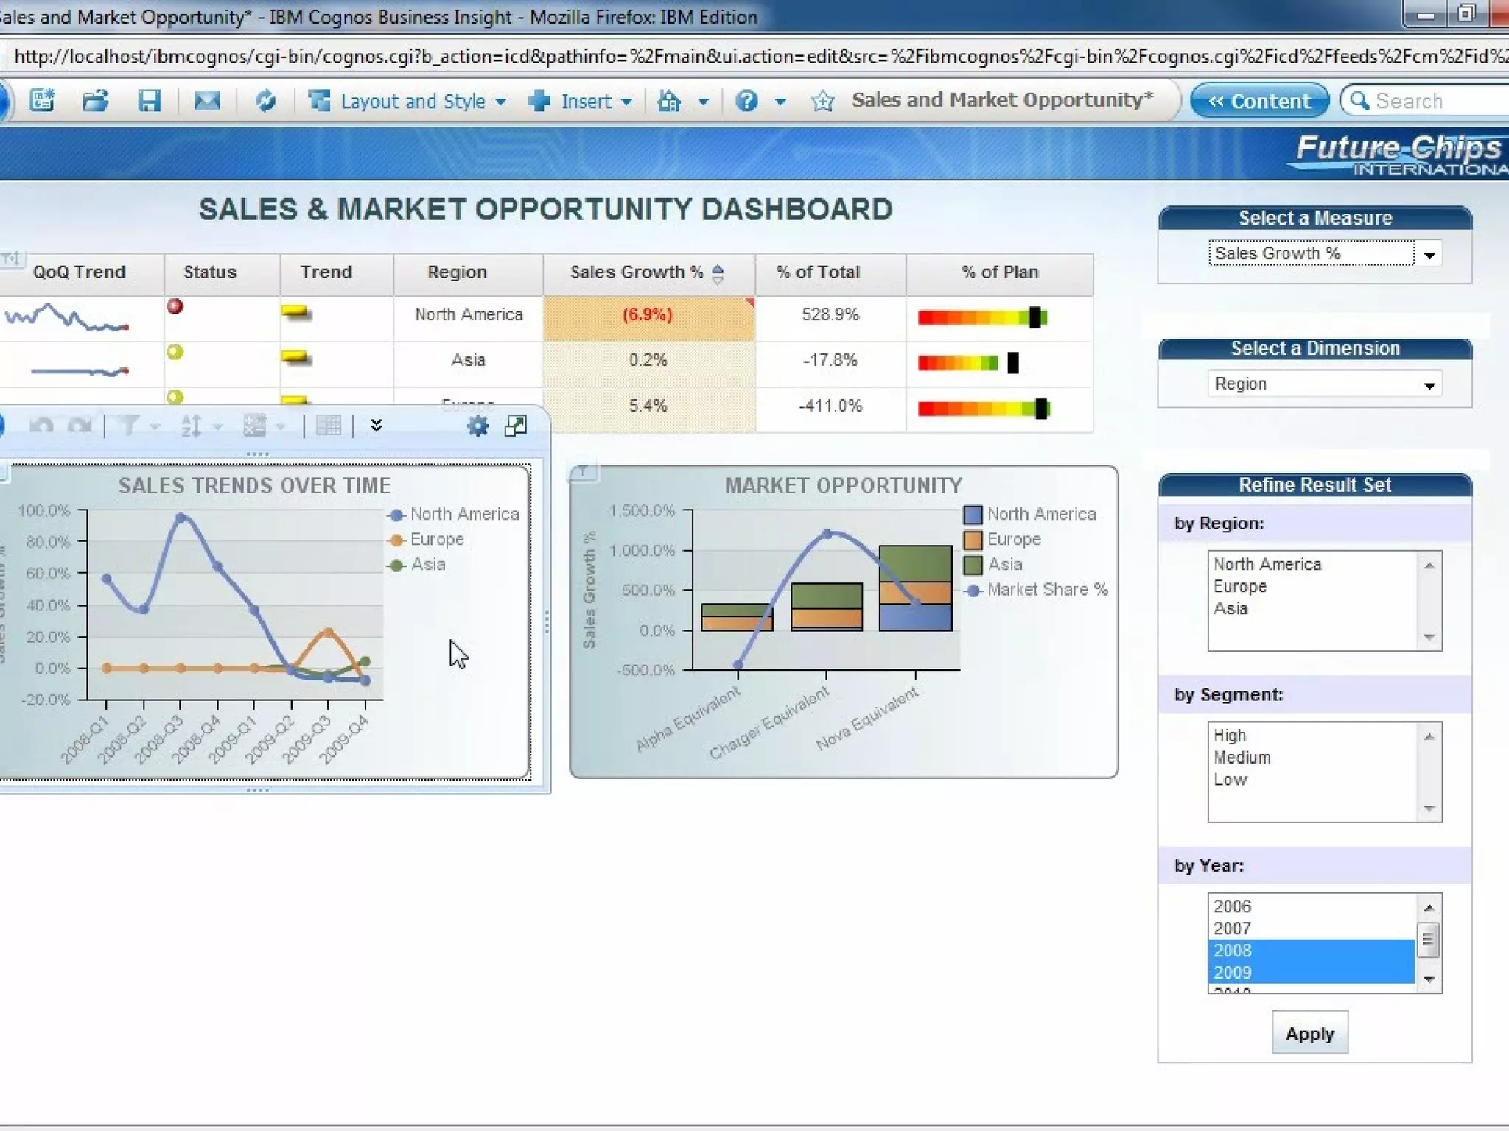Expand widget toolbar double-chevron

pyautogui.click(x=377, y=426)
